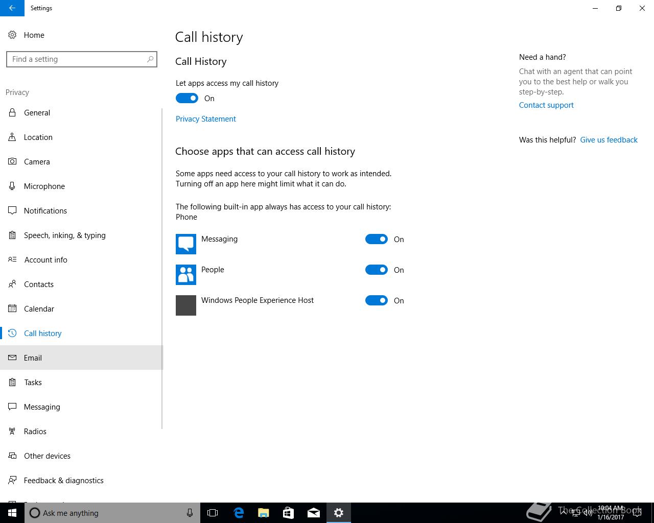This screenshot has height=523, width=654.
Task: Open the Windows Start menu
Action: 12,513
